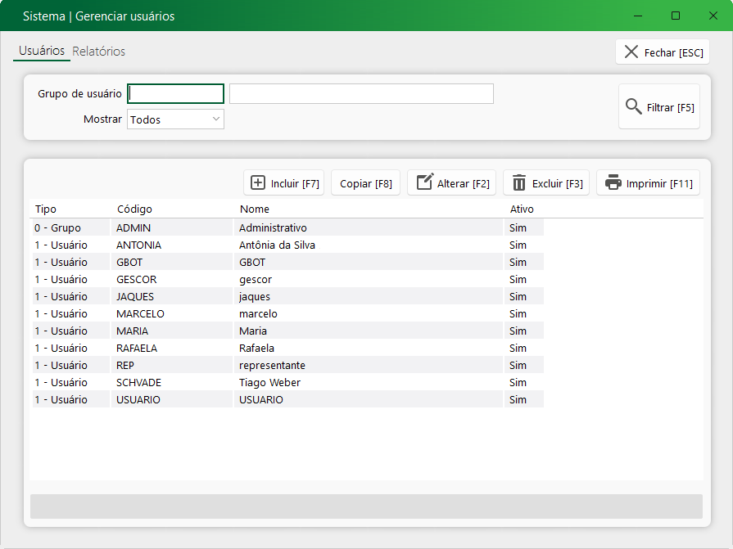
Task: Minimize the Gerenciar usuários window
Action: [639, 16]
